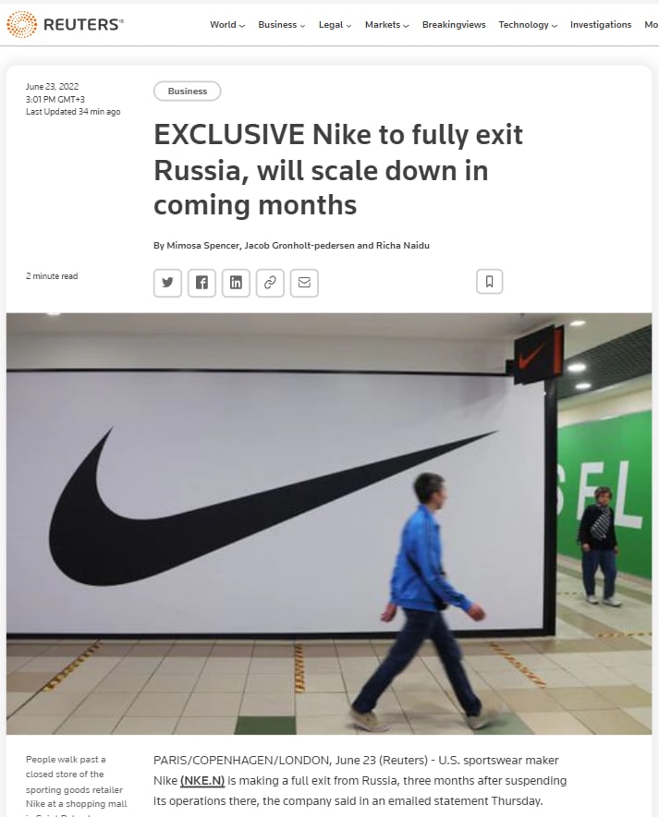Share article via email icon

point(304,283)
